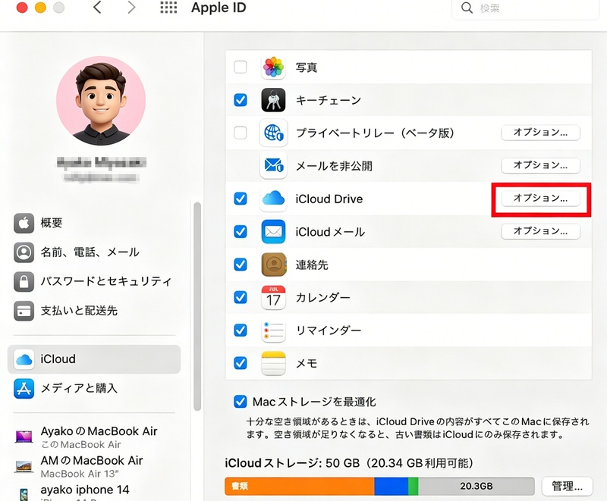Click gray 20.3GB free storage segment
The image size is (607, 501).
point(476,487)
